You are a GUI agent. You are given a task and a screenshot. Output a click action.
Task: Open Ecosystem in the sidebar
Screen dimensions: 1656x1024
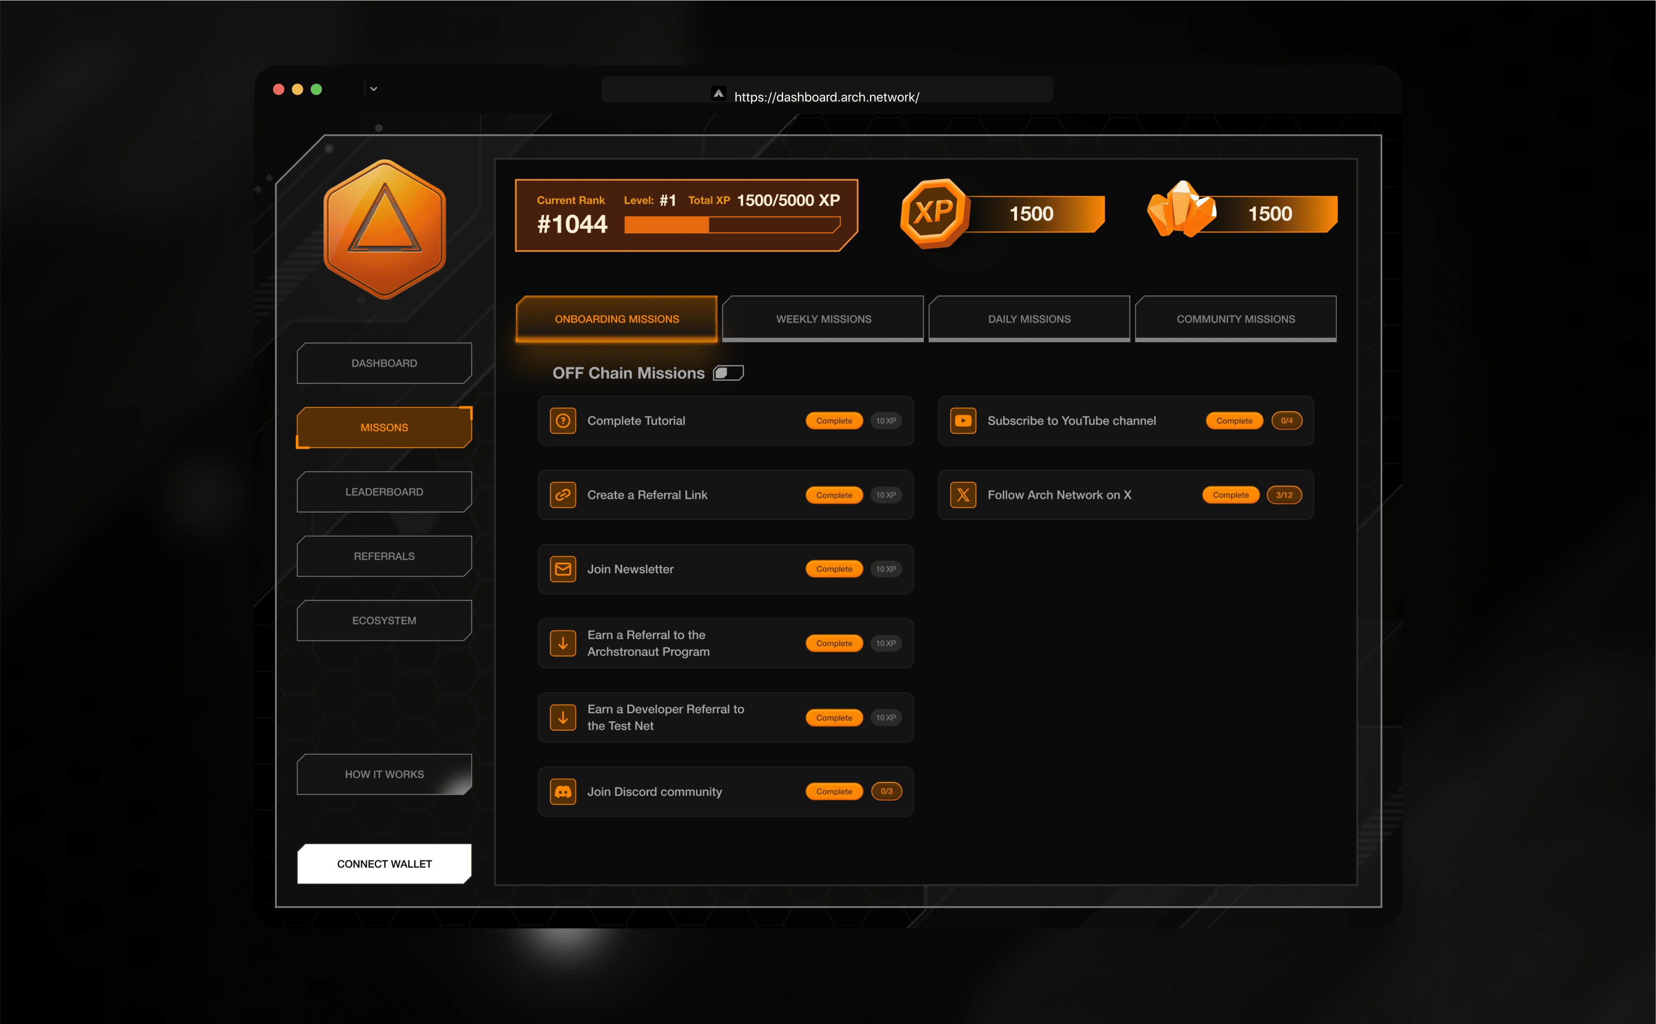coord(384,620)
